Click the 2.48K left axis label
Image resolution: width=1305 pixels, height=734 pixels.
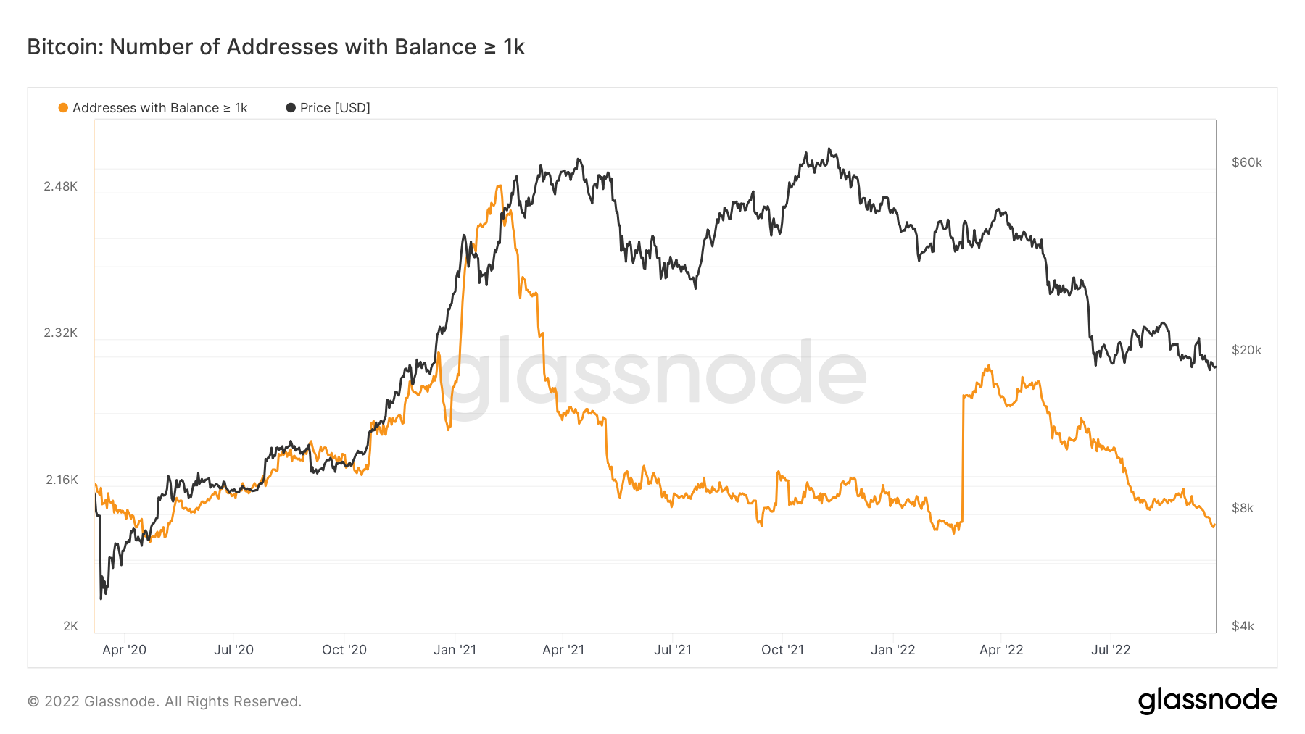click(60, 186)
